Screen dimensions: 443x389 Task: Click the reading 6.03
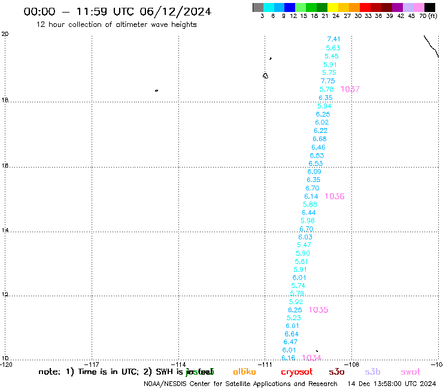(305, 237)
